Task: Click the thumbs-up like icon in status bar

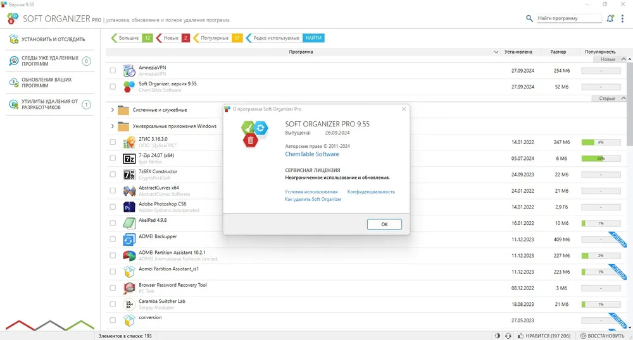Action: click(521, 336)
